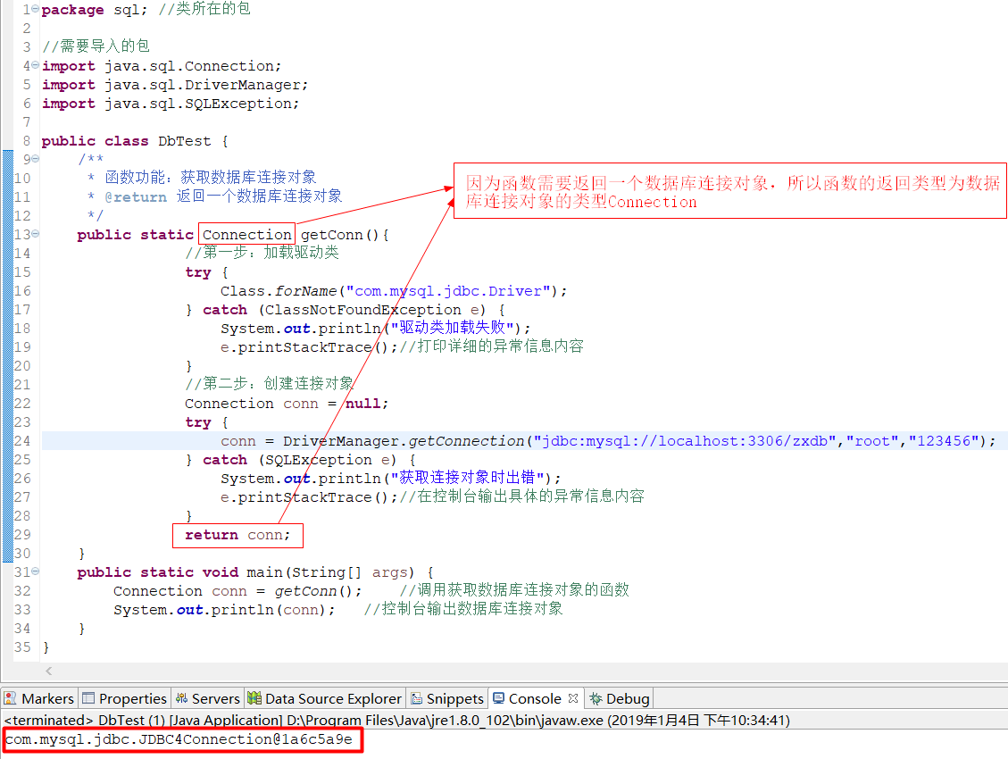
Task: Click 'return conn;' on line 29
Action: (237, 535)
